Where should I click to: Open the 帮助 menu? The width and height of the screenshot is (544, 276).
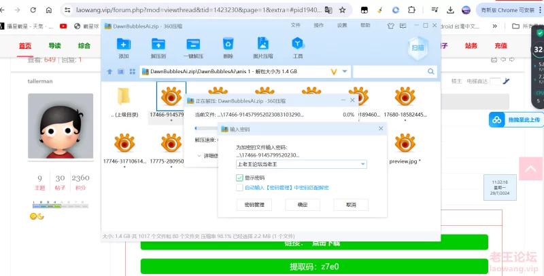point(365,25)
